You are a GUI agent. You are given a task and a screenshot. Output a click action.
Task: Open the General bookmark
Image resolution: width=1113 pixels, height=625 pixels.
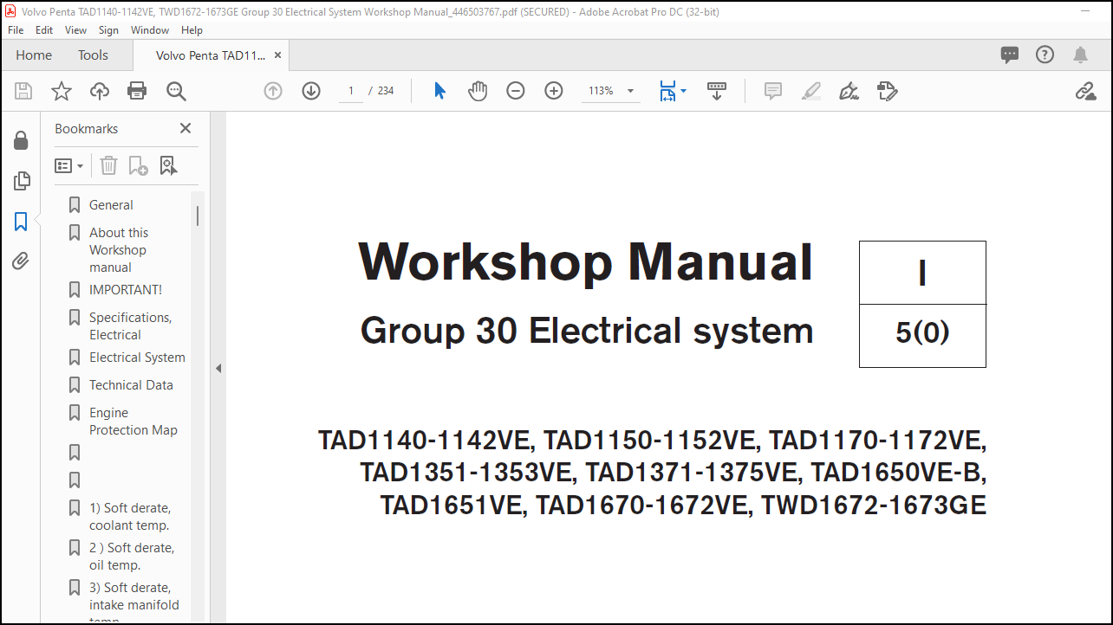(x=111, y=205)
